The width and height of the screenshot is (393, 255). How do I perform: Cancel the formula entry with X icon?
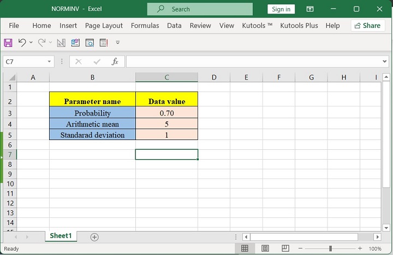79,62
